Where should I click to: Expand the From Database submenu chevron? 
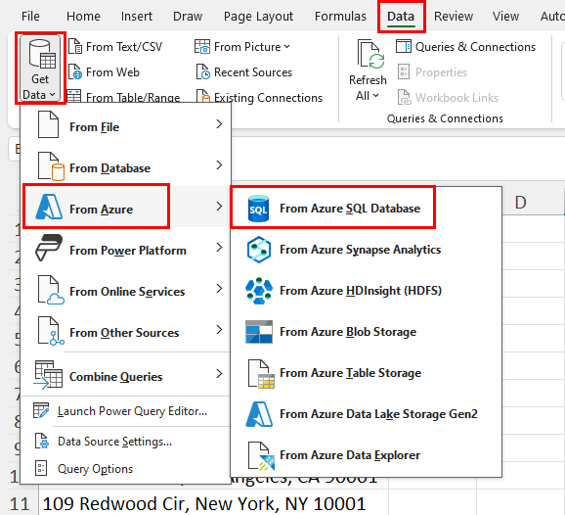219,165
